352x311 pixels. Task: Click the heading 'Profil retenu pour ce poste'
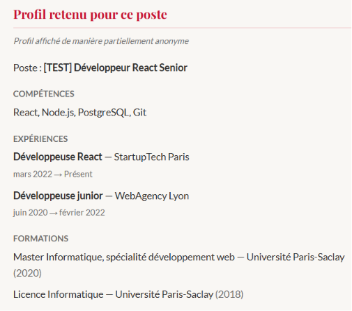click(x=90, y=15)
